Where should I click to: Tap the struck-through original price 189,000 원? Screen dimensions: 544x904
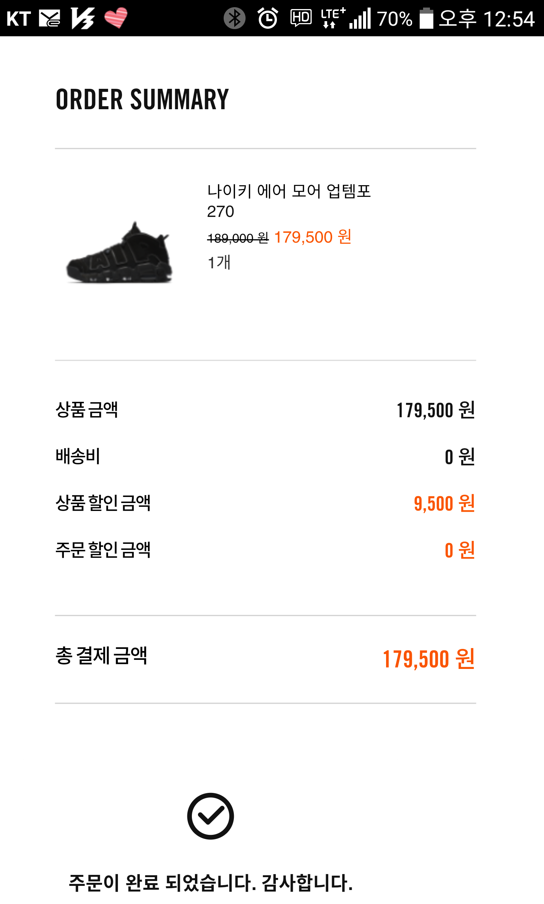coord(238,238)
